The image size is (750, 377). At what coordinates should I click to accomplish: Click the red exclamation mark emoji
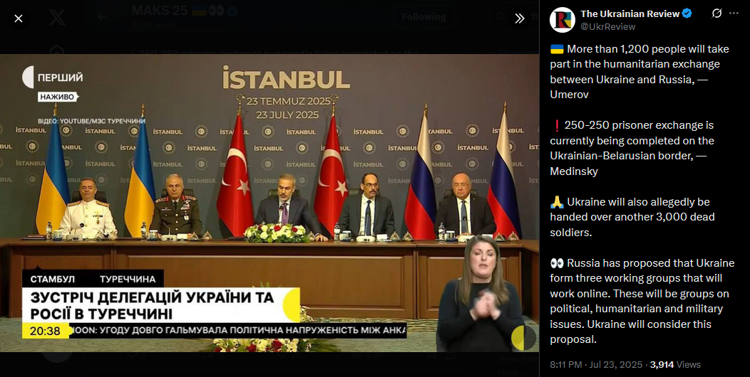(x=556, y=125)
